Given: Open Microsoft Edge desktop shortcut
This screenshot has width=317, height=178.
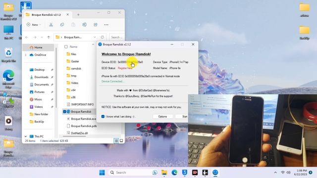Looking at the screenshot, I should coord(8,79).
